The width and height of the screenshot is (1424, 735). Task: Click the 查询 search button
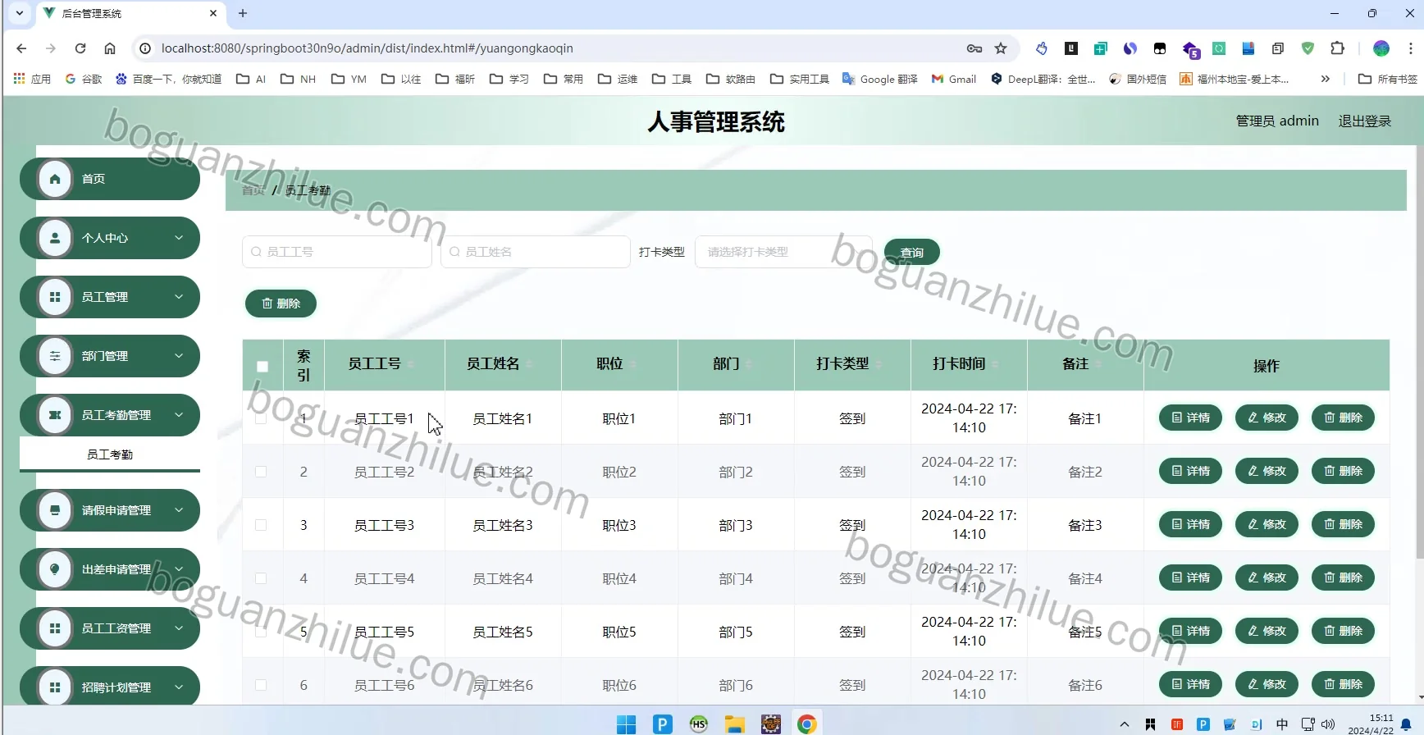(x=912, y=253)
